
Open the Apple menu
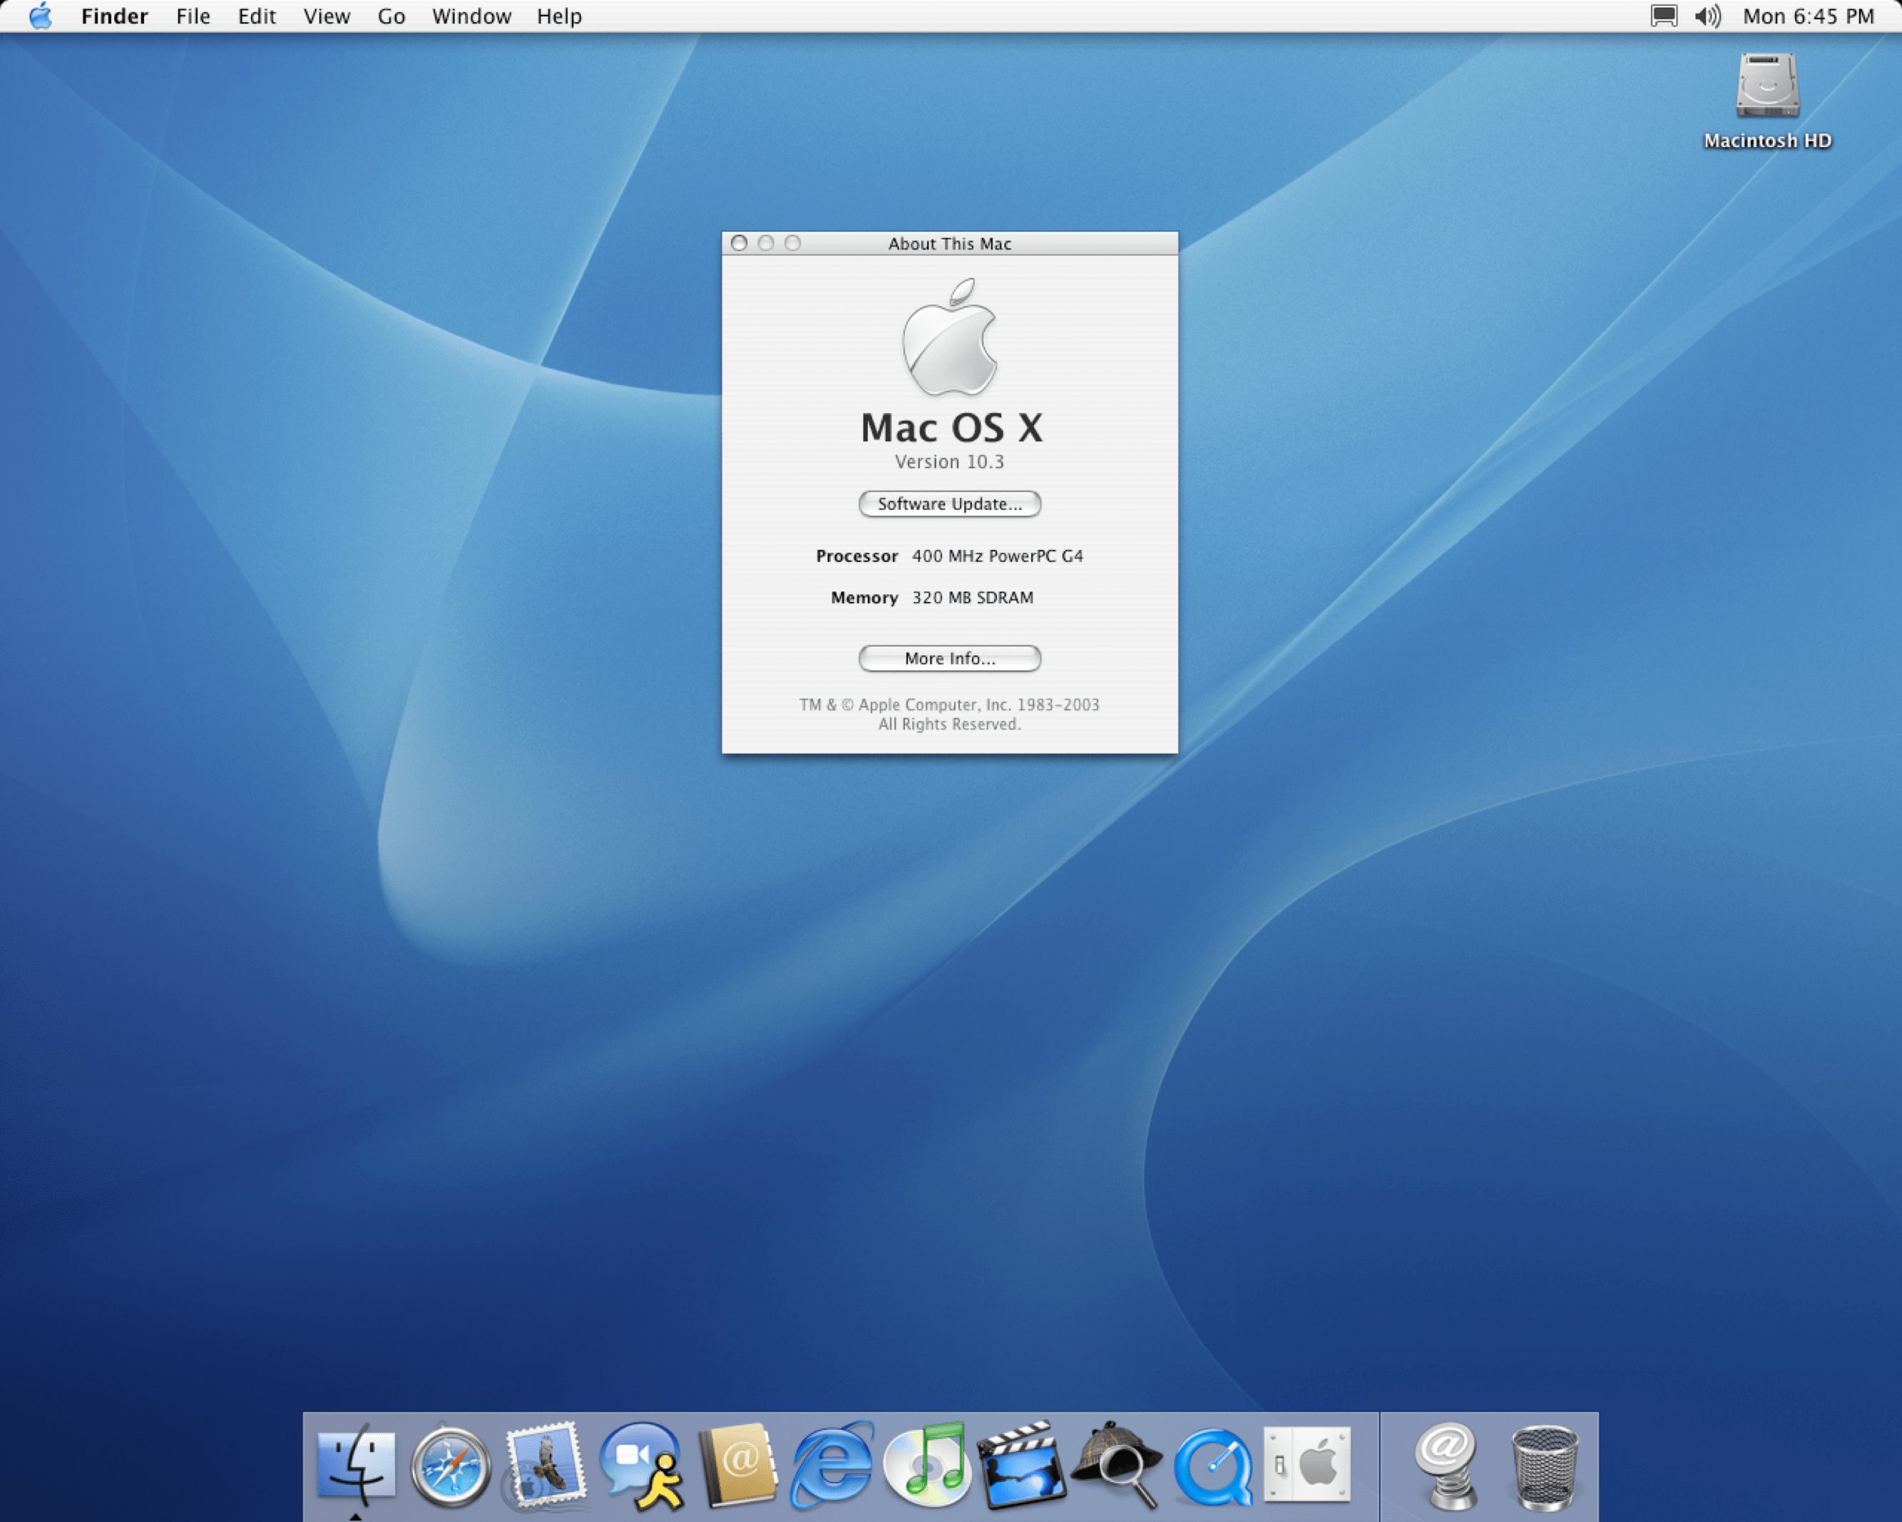click(41, 16)
